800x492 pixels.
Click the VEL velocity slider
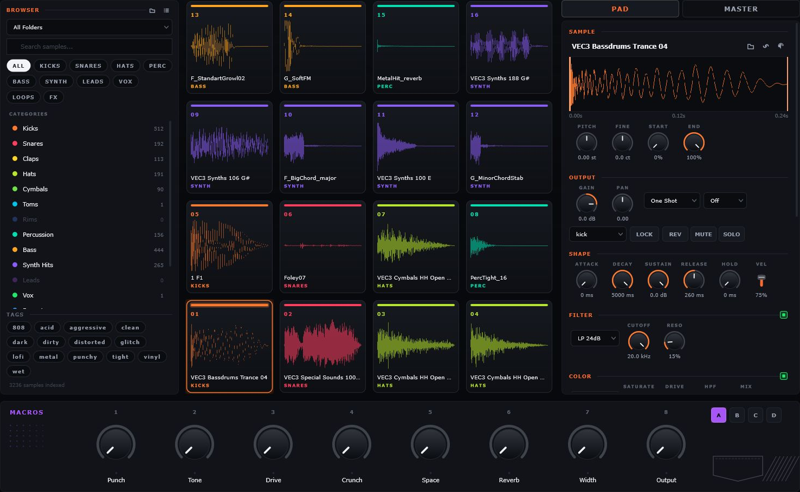(761, 280)
